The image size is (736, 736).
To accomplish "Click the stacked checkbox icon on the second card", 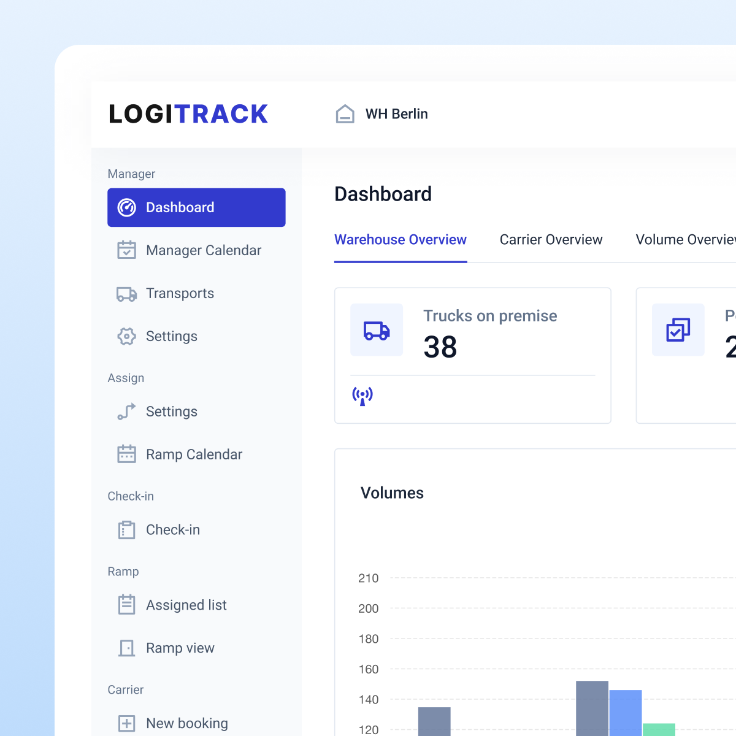I will pos(678,330).
